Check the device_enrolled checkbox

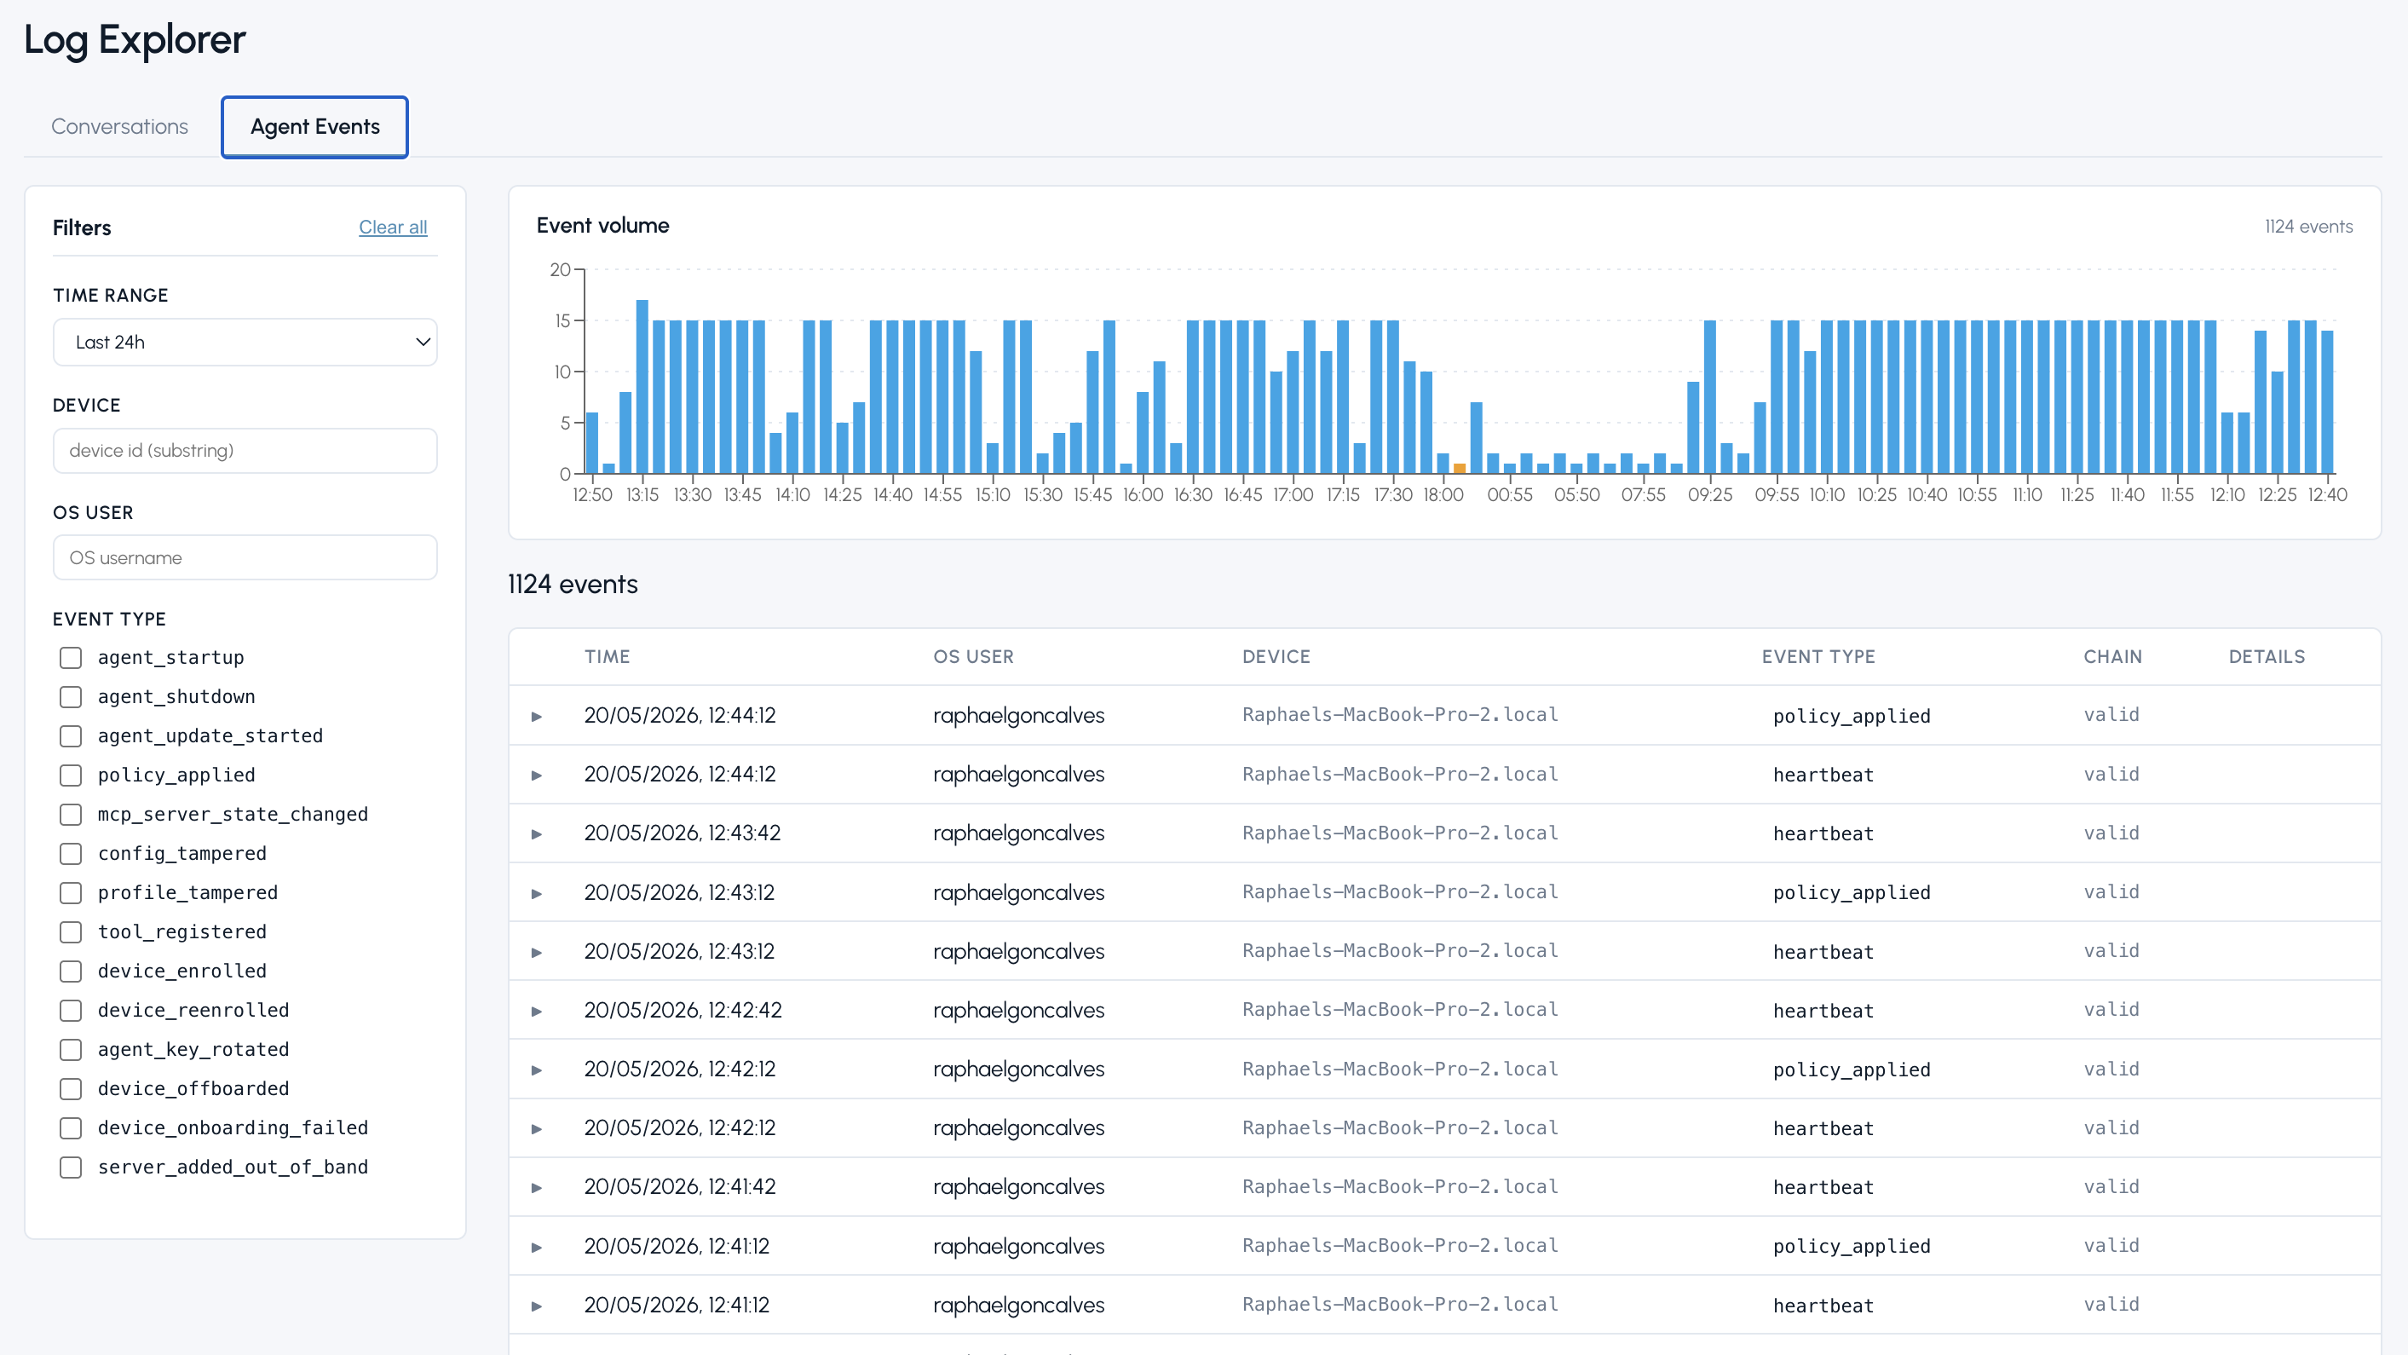click(x=71, y=972)
